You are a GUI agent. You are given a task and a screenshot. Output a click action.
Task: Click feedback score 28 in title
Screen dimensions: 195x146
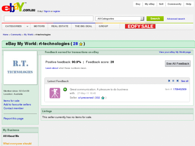point(75,44)
